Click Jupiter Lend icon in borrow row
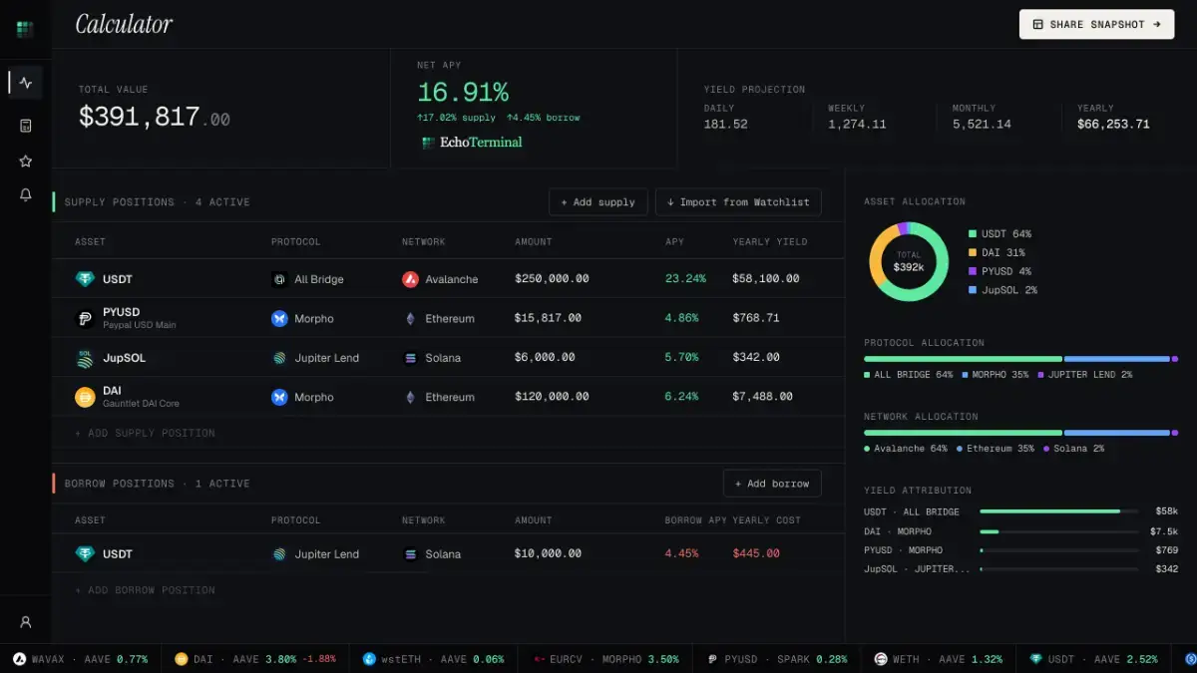 click(x=279, y=553)
